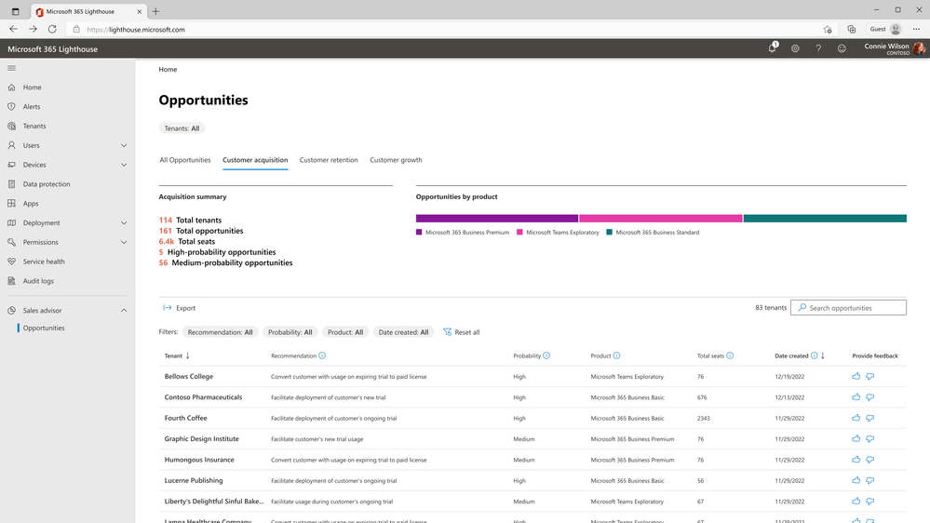The height and width of the screenshot is (523, 930).
Task: Open the Date created: All filter
Action: point(403,332)
